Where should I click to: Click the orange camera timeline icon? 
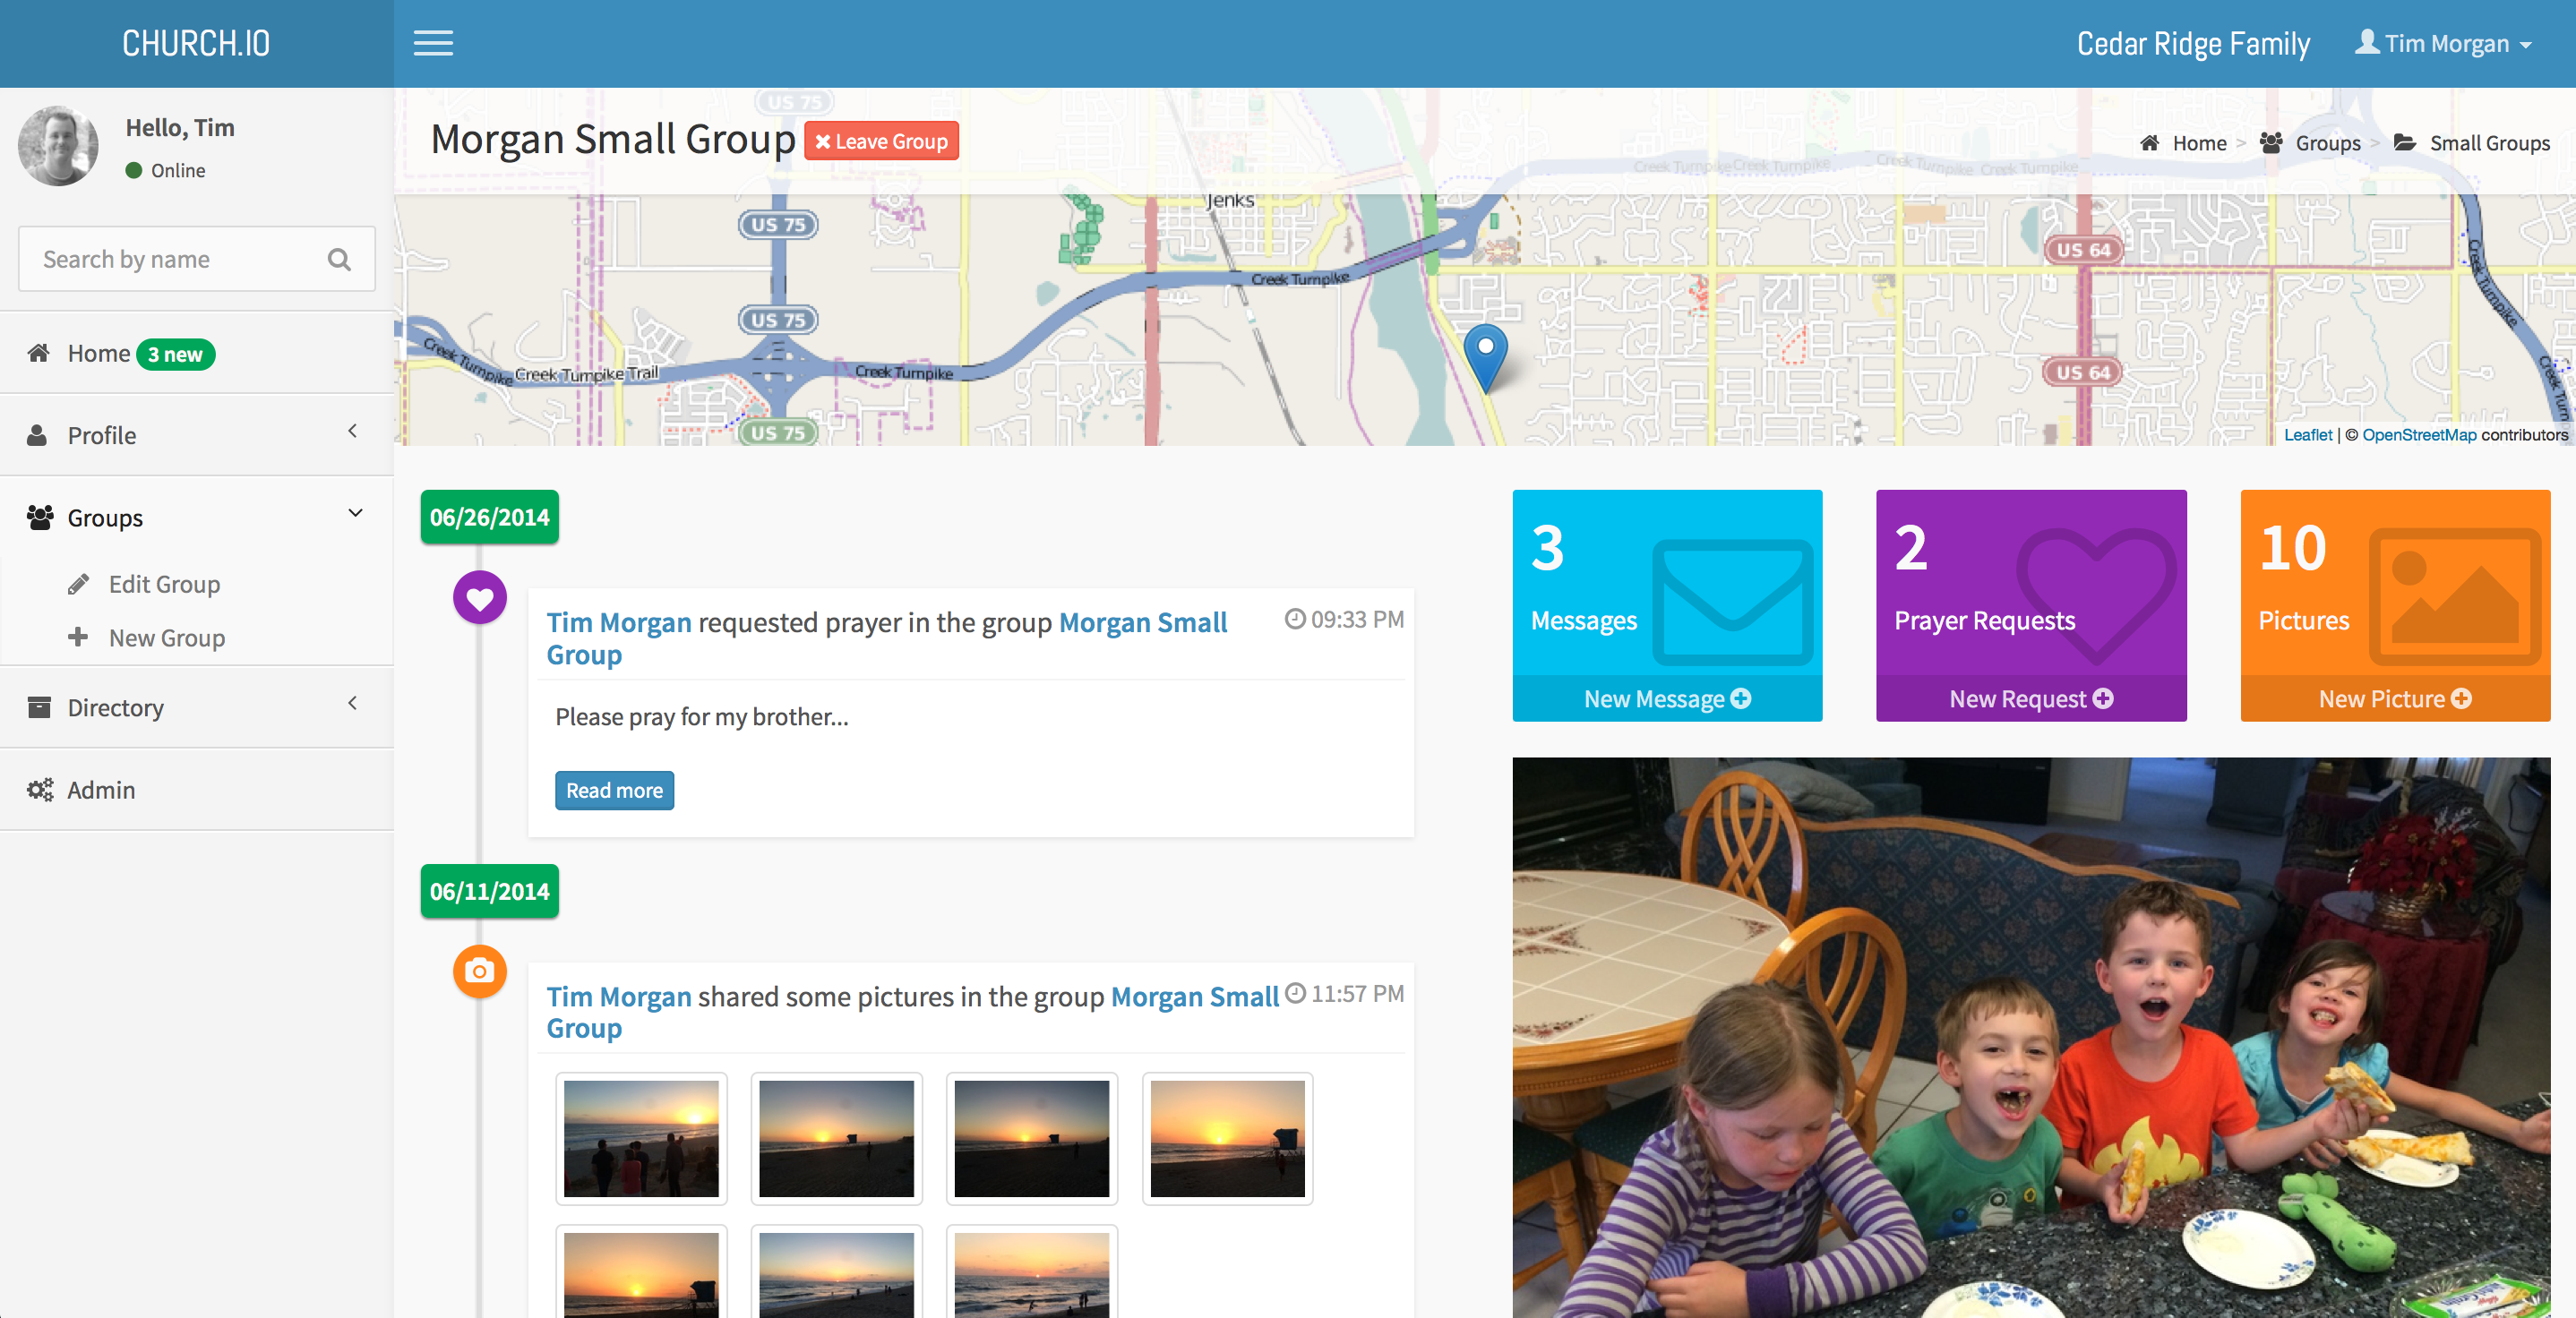(x=480, y=971)
